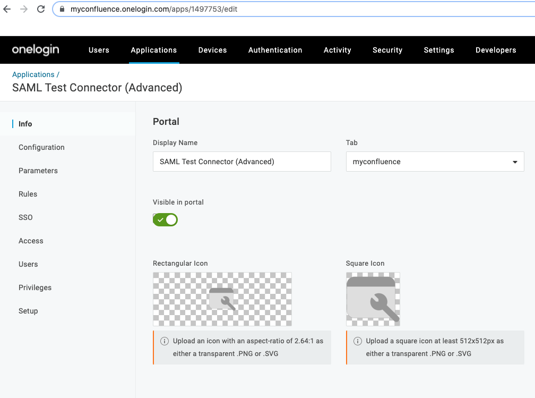Image resolution: width=535 pixels, height=398 pixels.
Task: Go to Parameters in sidebar
Action: point(38,171)
